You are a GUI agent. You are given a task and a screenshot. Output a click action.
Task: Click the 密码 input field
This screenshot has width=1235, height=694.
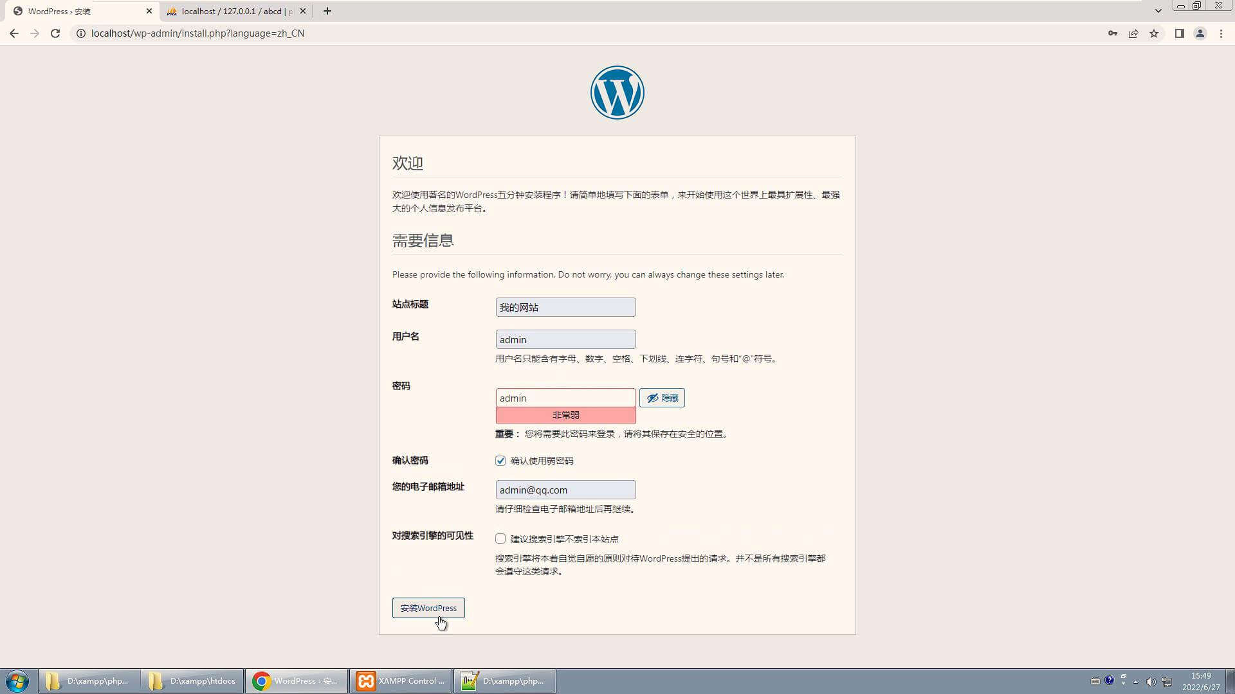point(565,398)
